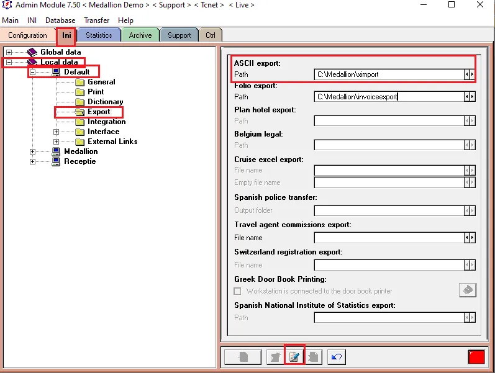495x373 pixels.
Task: Open the INI menu
Action: pyautogui.click(x=32, y=20)
